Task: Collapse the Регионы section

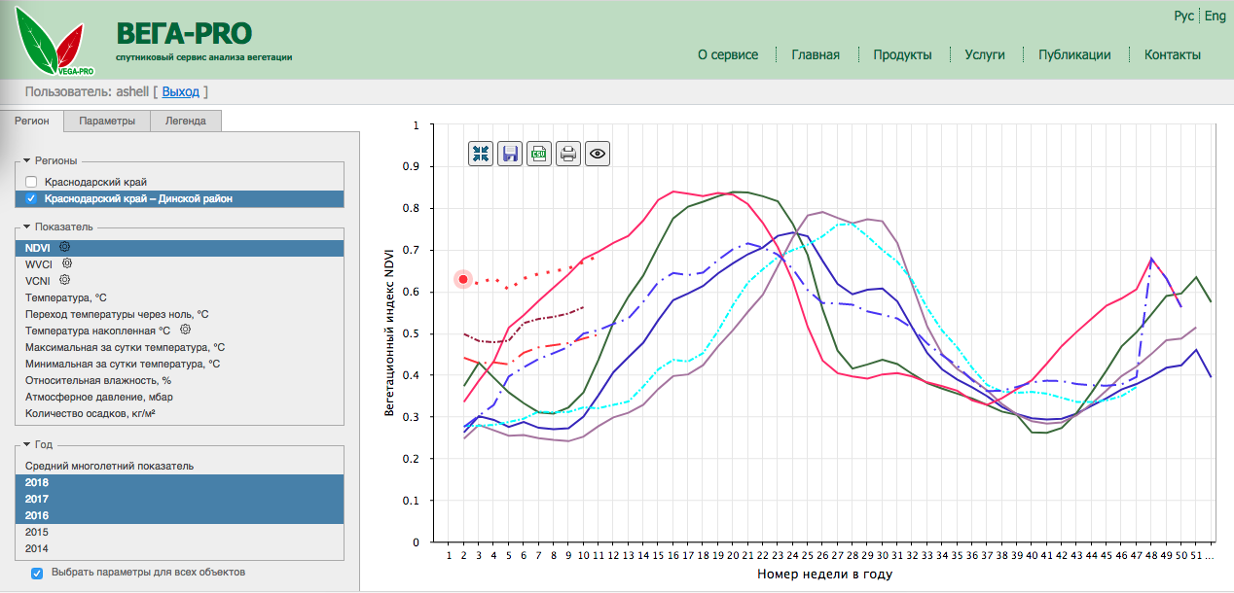Action: coord(27,160)
